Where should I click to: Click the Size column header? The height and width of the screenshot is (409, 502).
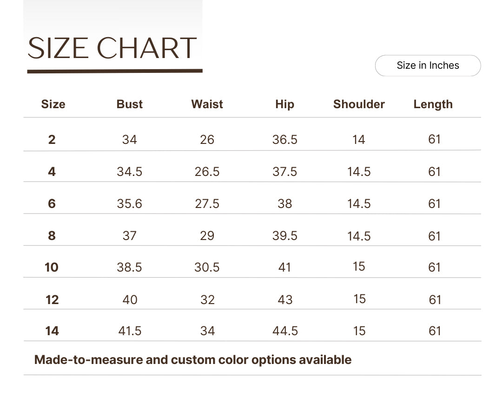tap(53, 104)
